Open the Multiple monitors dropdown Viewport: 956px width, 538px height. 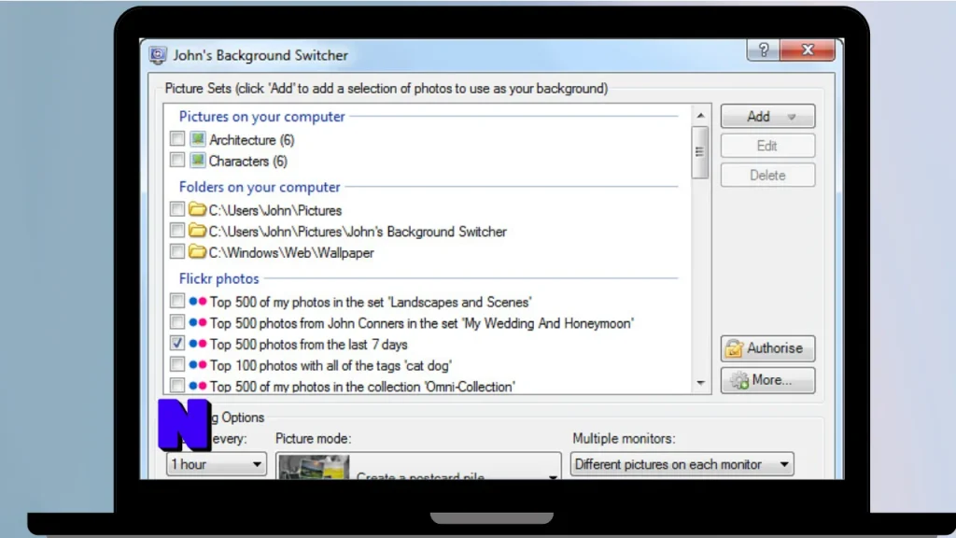(682, 464)
